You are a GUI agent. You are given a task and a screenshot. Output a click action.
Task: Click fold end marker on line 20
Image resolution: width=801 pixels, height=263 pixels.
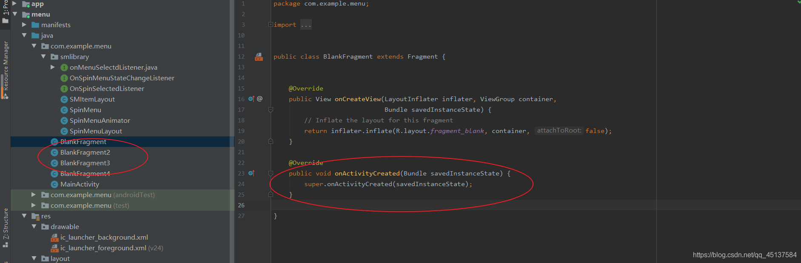tap(271, 141)
